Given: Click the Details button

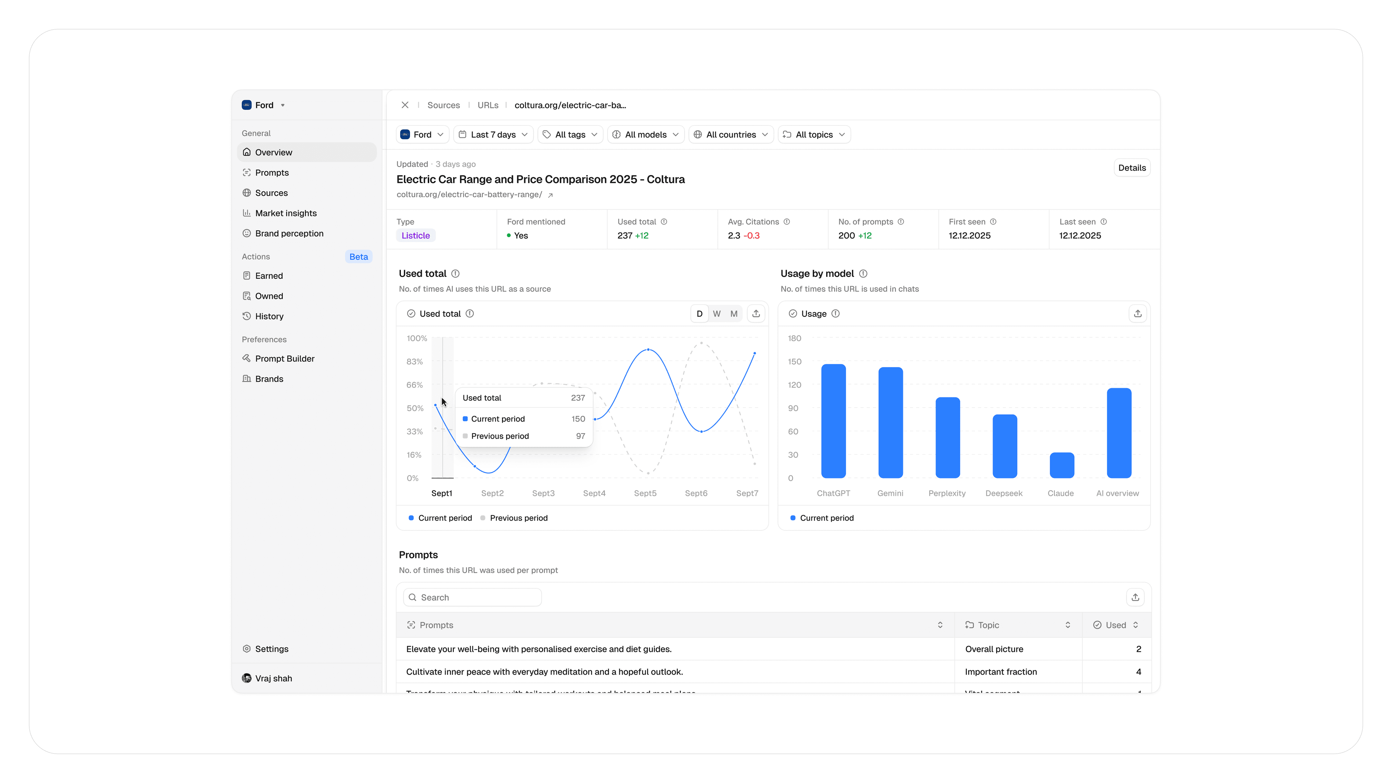Looking at the screenshot, I should [x=1131, y=167].
